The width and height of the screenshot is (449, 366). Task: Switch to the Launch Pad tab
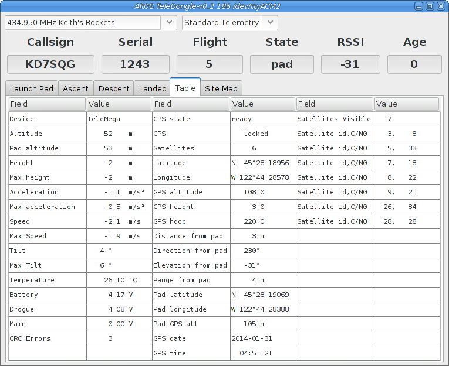32,88
